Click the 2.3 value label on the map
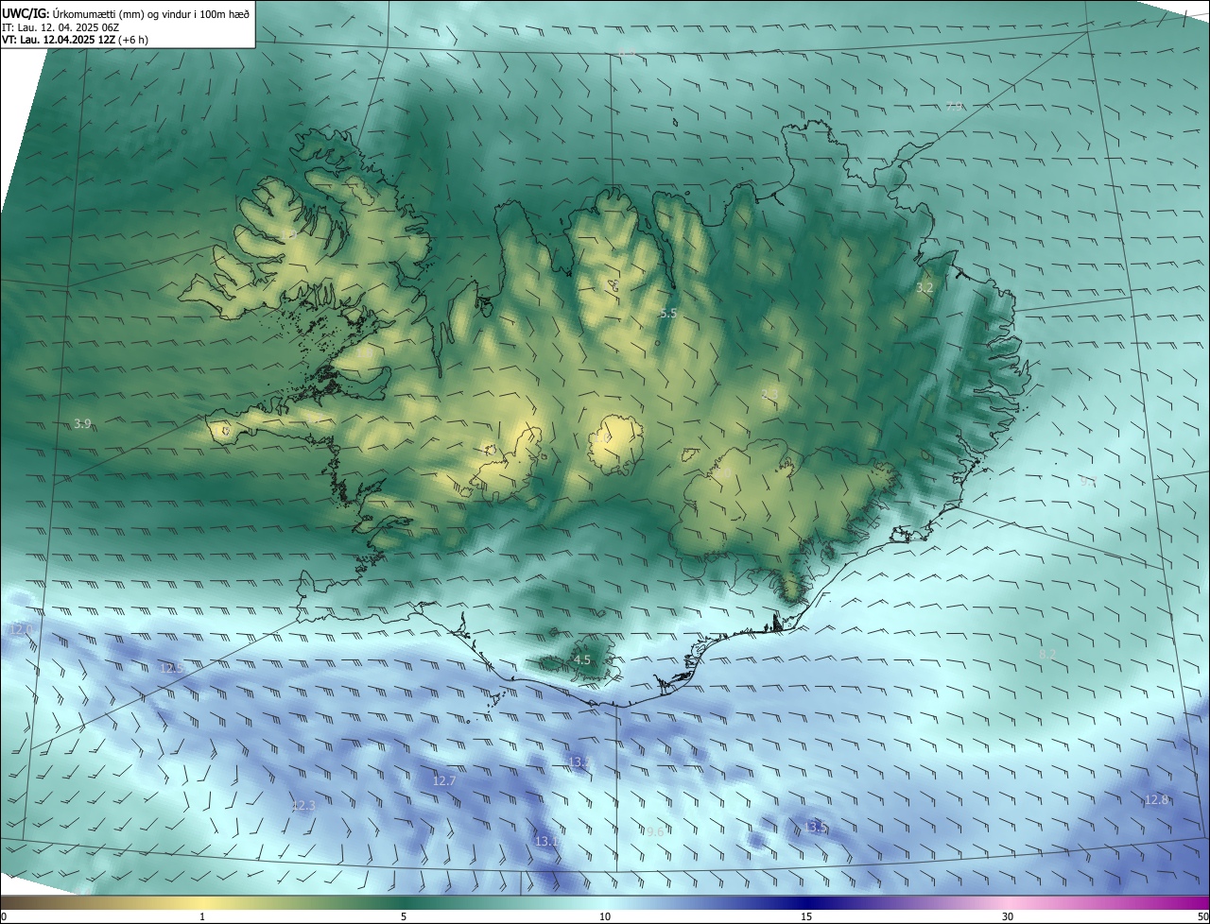The width and height of the screenshot is (1210, 924). pos(769,394)
